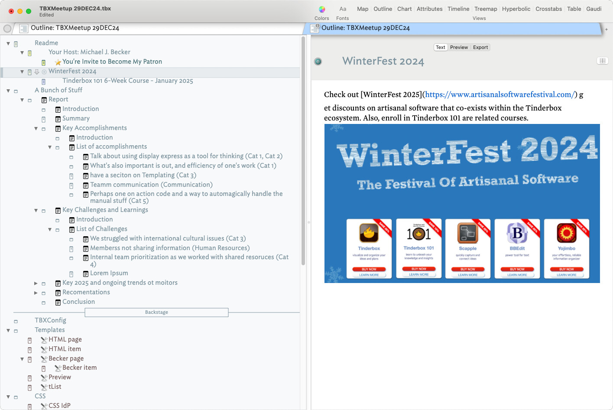Add new tab with plus button
The image size is (613, 410).
tap(607, 29)
